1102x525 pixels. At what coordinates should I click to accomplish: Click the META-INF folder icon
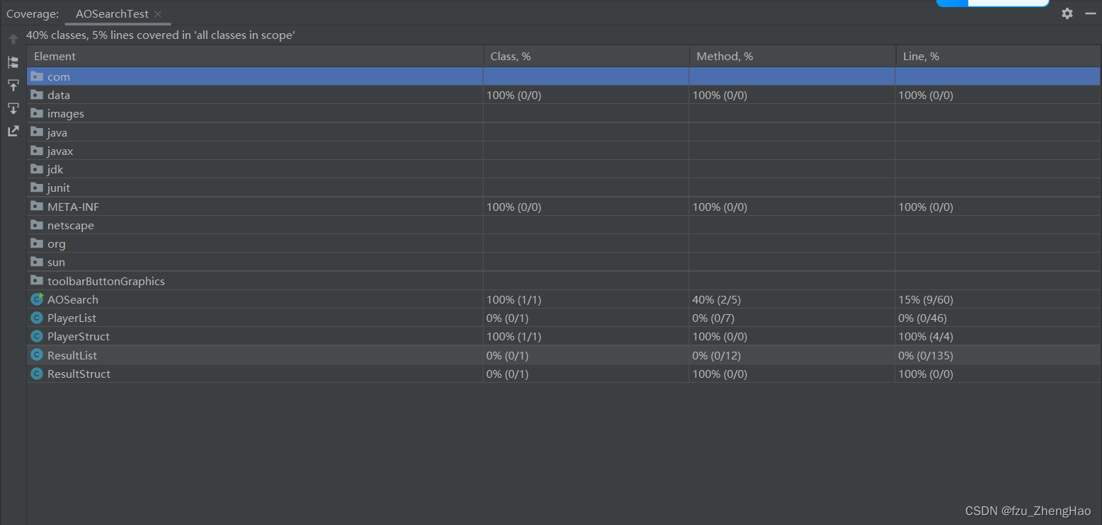coord(37,206)
